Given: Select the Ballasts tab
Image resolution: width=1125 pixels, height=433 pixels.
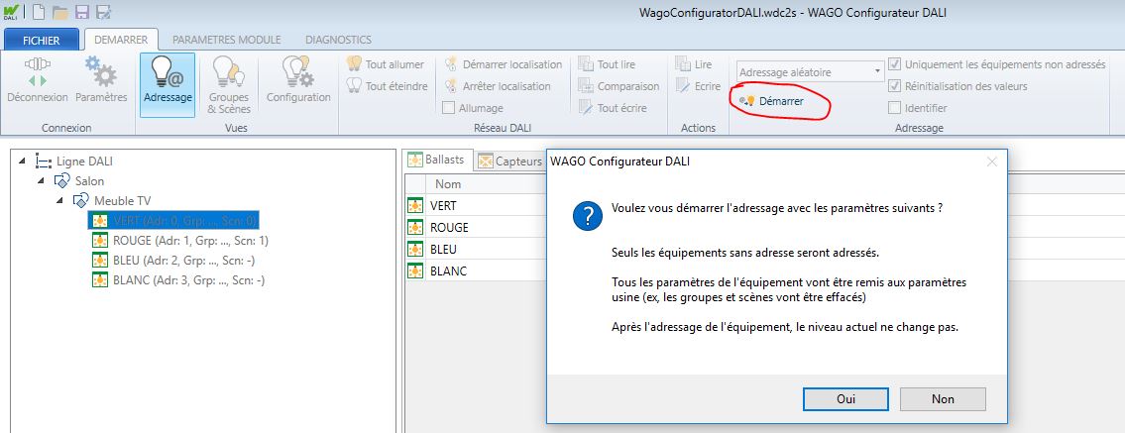Looking at the screenshot, I should click(x=438, y=160).
